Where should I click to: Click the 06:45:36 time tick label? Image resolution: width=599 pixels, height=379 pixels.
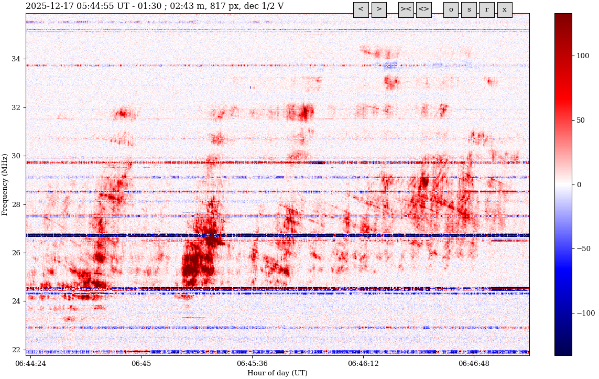pyautogui.click(x=253, y=363)
